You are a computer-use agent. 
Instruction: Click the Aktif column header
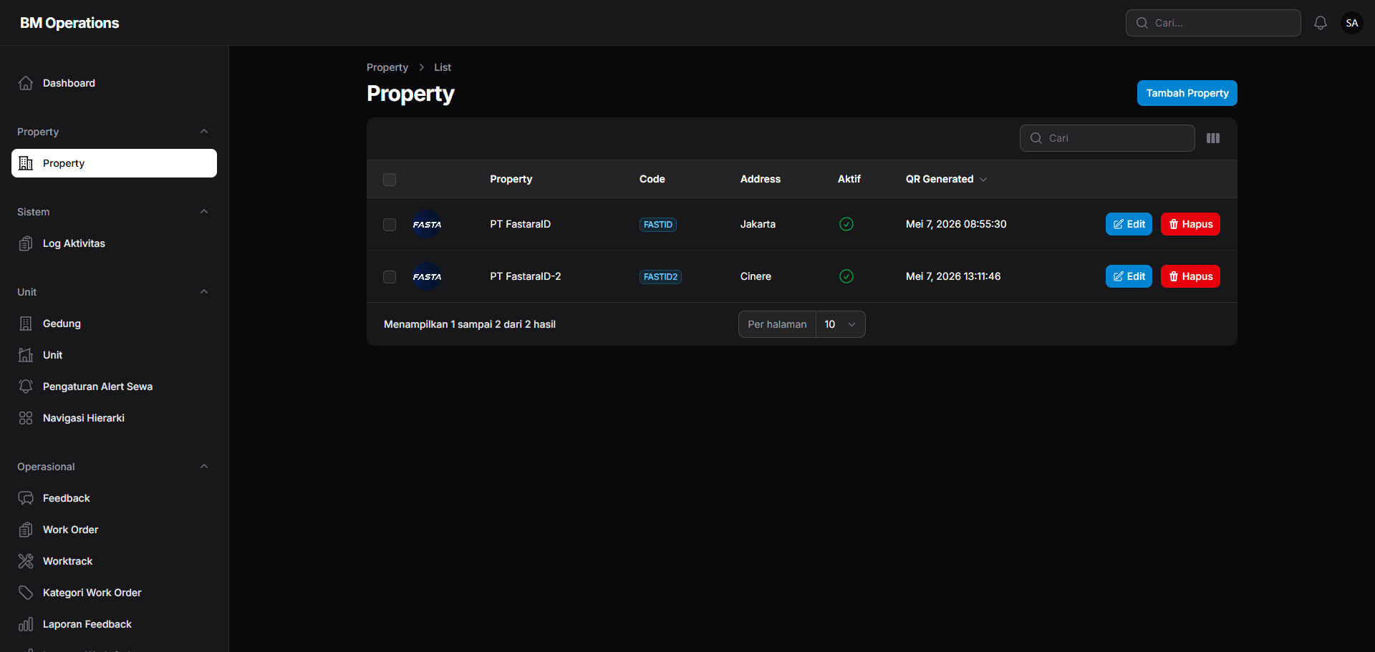point(849,179)
